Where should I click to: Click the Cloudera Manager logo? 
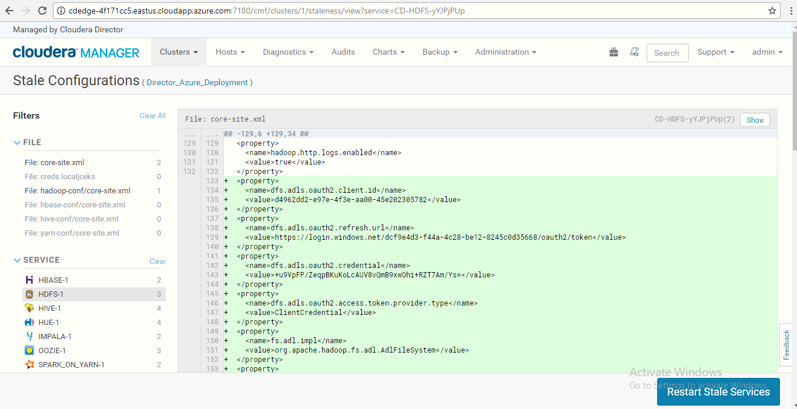click(x=76, y=52)
